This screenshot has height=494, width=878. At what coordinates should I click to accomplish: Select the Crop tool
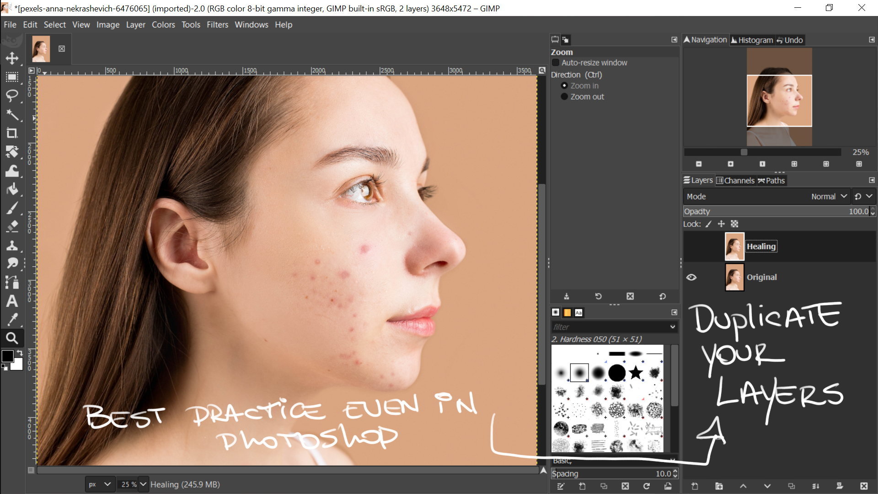(12, 133)
